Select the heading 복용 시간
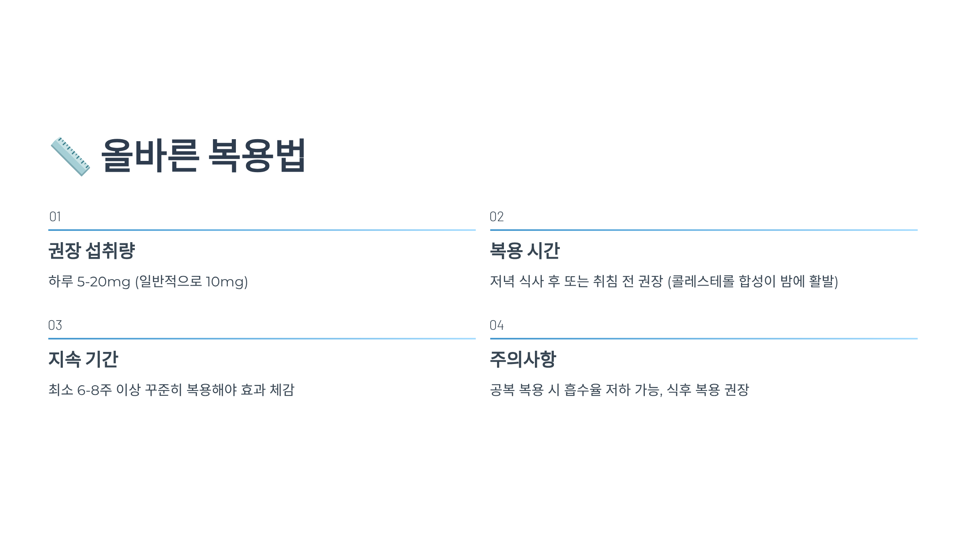Screen dimensions: 966x543 pyautogui.click(x=524, y=251)
